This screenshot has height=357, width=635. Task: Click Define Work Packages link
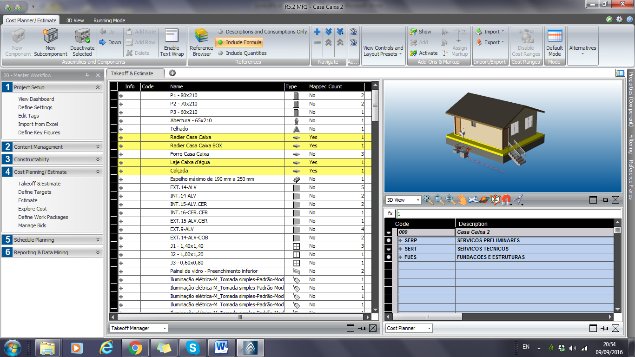(43, 217)
